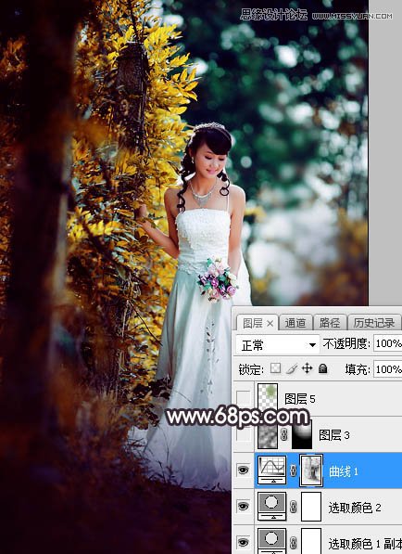
Task: Toggle lock all padlock icon
Action: 322,368
